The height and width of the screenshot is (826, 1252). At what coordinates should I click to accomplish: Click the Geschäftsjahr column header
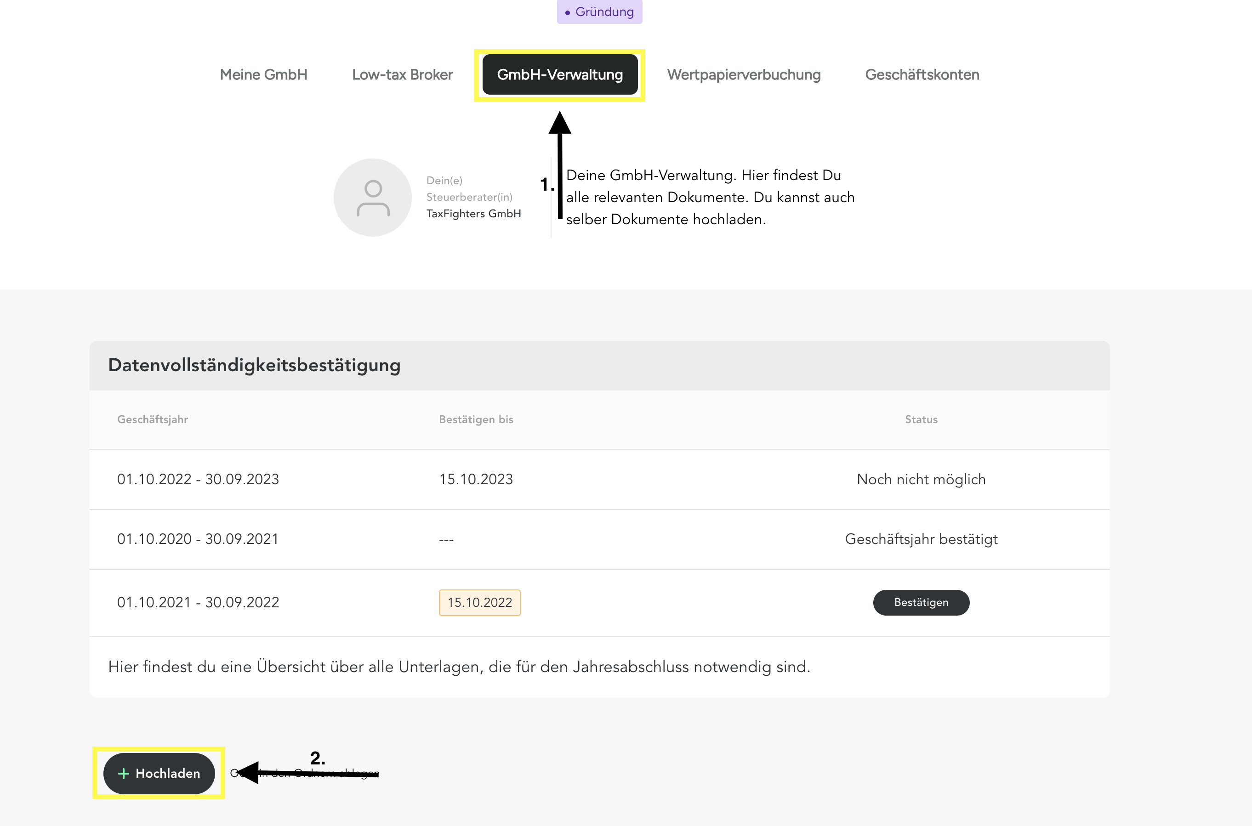point(153,419)
